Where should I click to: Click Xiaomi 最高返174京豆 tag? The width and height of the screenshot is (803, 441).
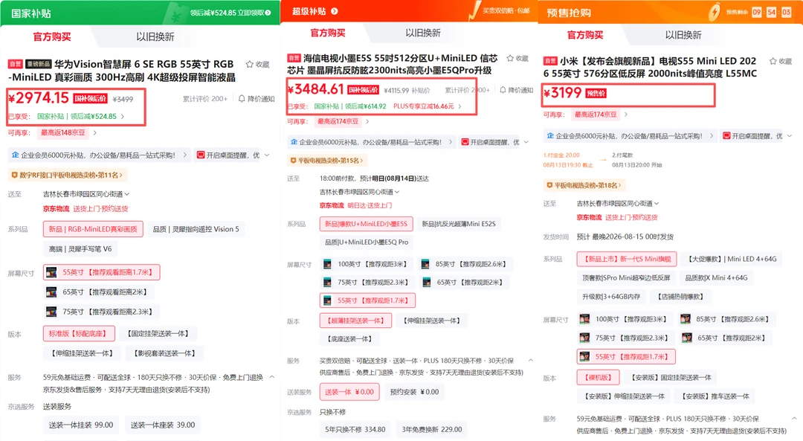(596, 115)
